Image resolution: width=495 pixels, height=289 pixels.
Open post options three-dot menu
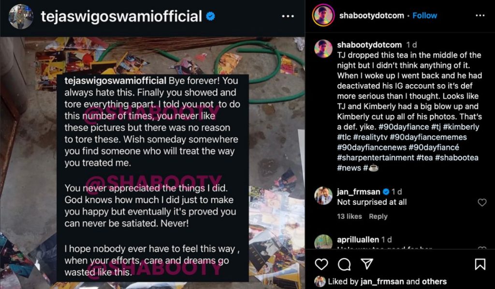coord(480,15)
